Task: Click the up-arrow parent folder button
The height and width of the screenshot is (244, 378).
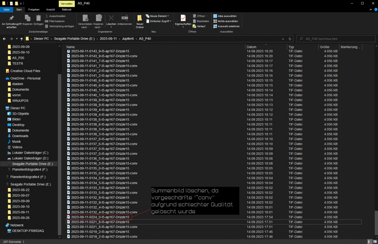Action: pos(22,39)
